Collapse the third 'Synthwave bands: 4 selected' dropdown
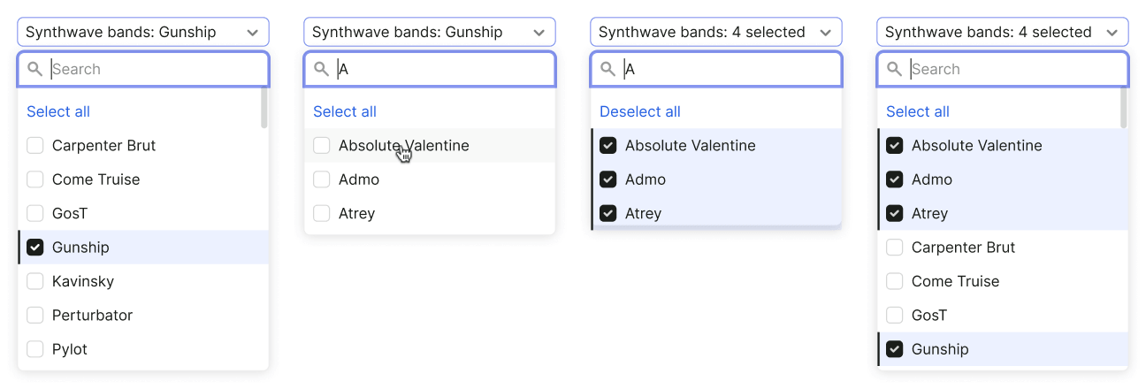 pyautogui.click(x=716, y=32)
